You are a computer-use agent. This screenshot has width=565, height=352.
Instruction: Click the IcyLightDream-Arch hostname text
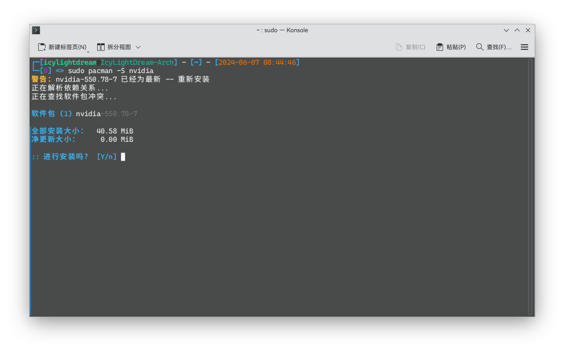[x=137, y=62]
